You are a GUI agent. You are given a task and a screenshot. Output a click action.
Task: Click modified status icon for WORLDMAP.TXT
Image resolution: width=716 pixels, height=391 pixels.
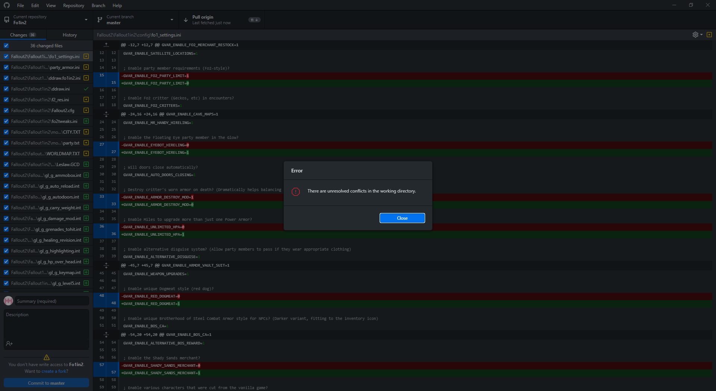click(86, 153)
